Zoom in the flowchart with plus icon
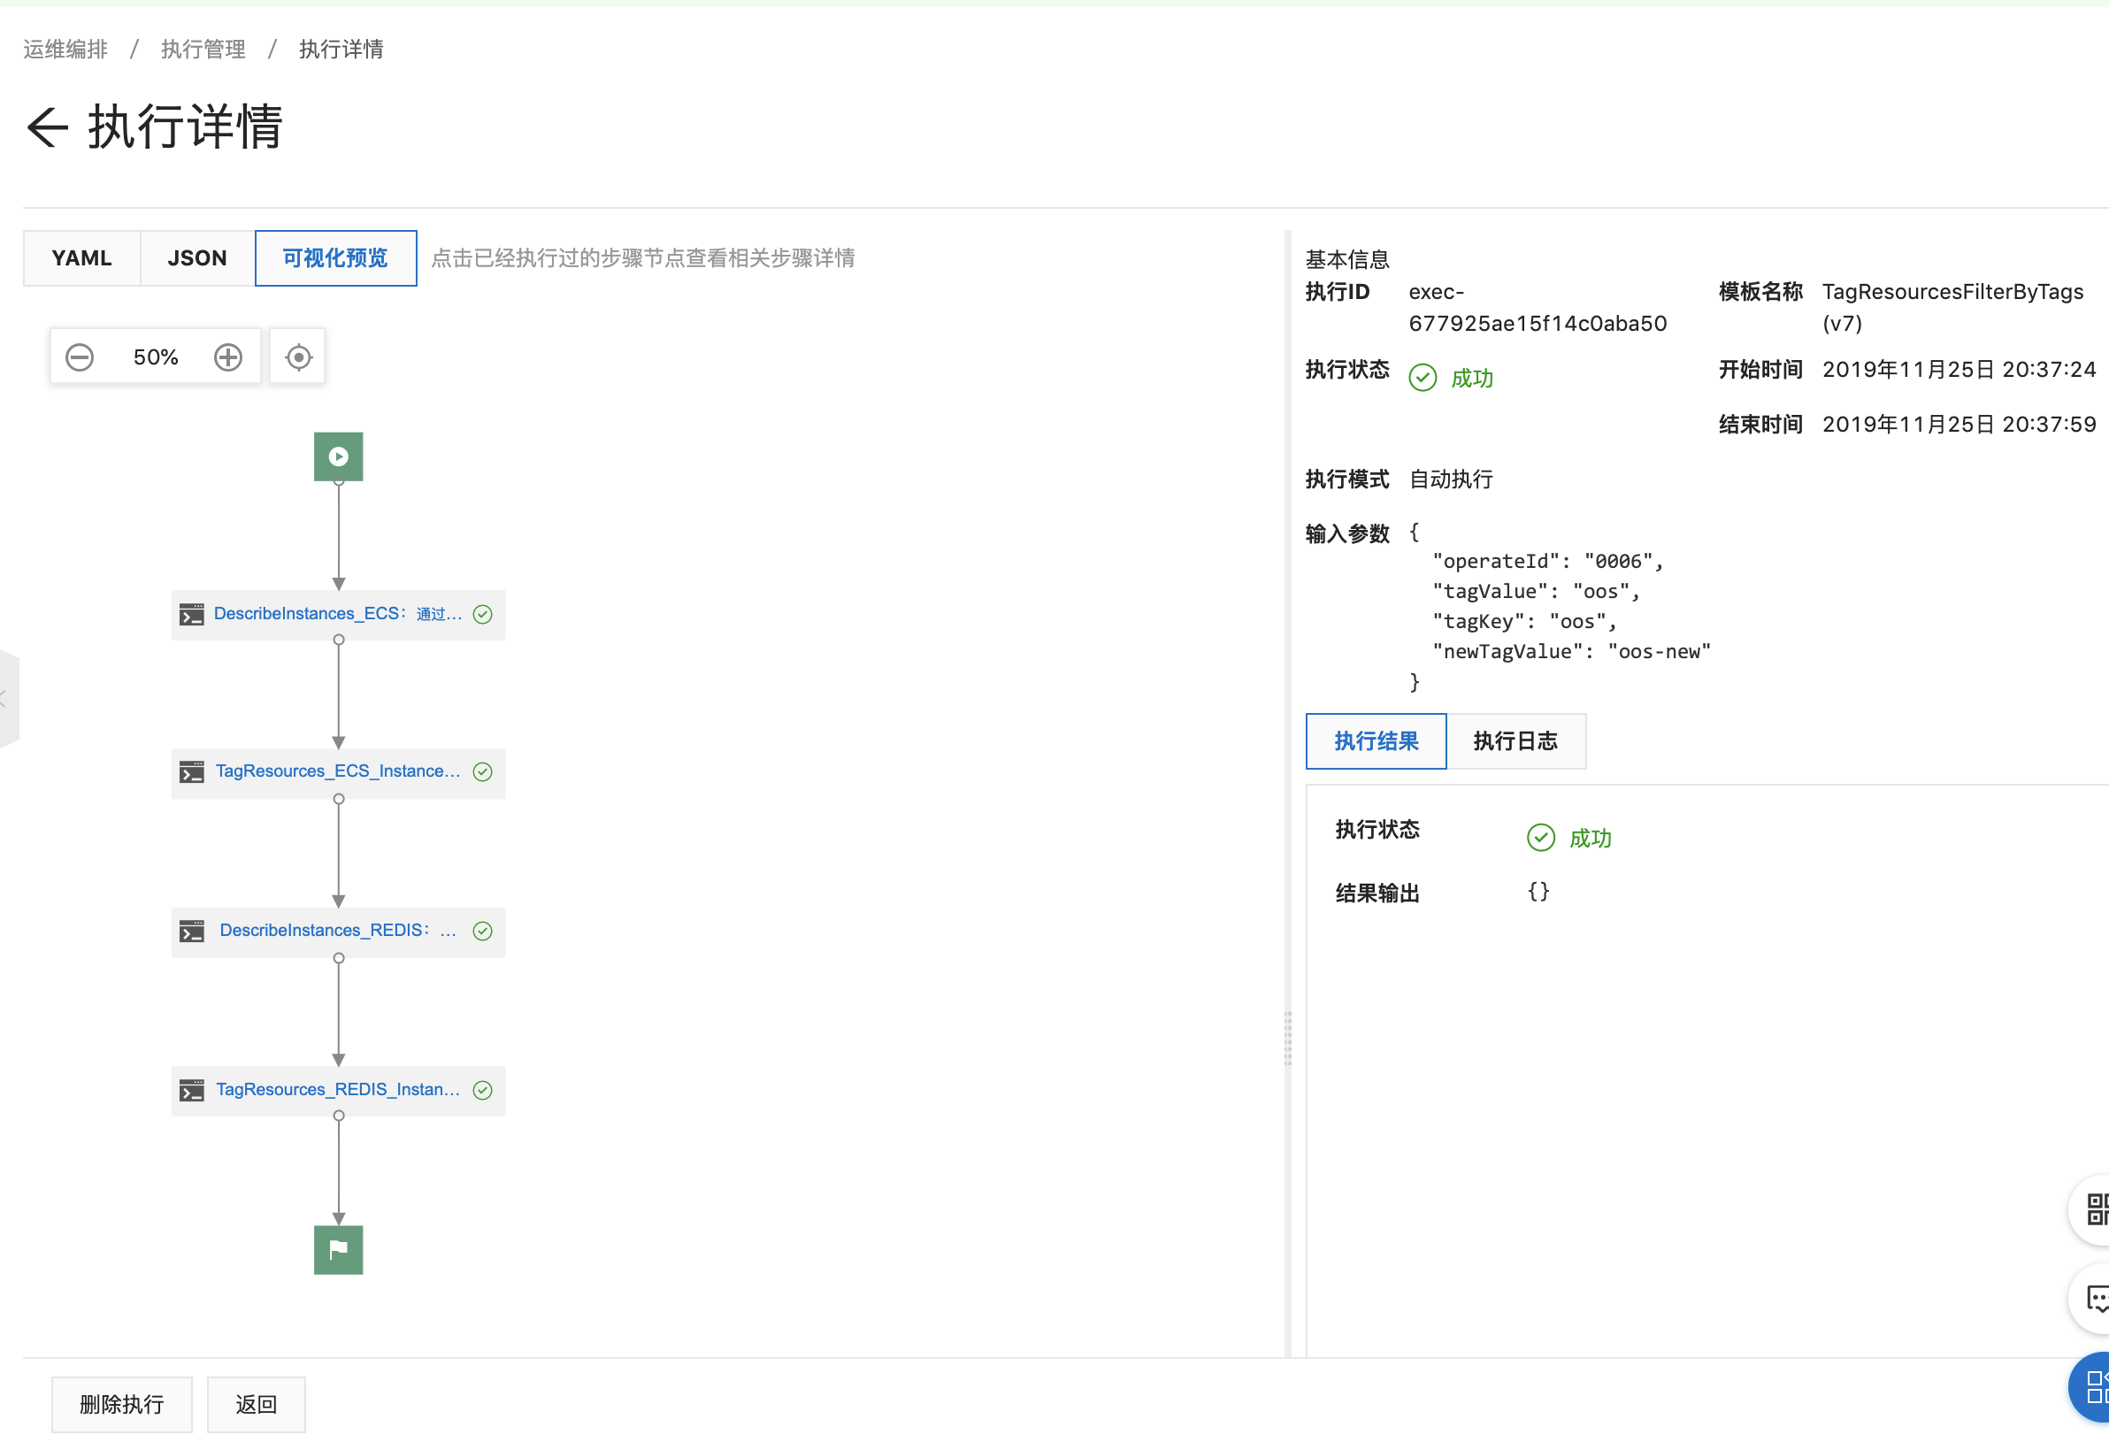The height and width of the screenshot is (1442, 2109). 227,357
